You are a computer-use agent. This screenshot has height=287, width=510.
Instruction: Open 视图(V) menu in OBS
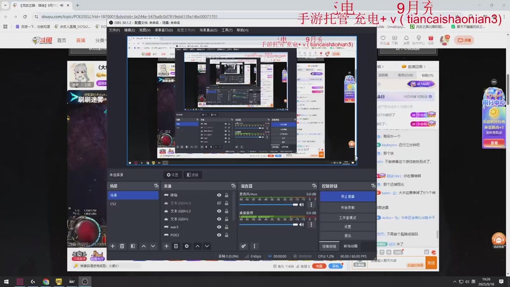[145, 30]
